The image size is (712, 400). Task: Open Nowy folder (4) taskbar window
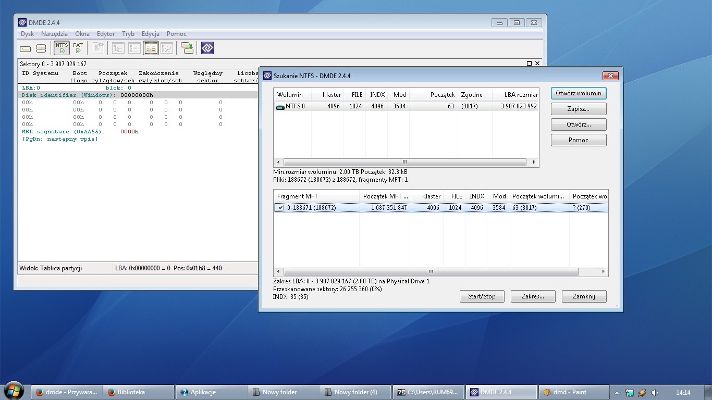(355, 392)
